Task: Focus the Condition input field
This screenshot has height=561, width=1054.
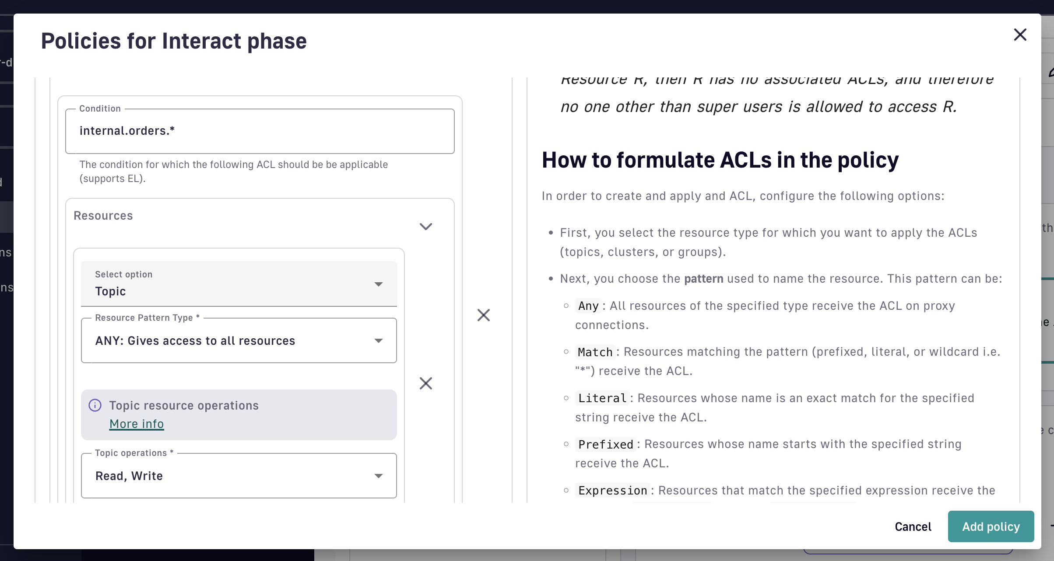Action: click(x=260, y=131)
